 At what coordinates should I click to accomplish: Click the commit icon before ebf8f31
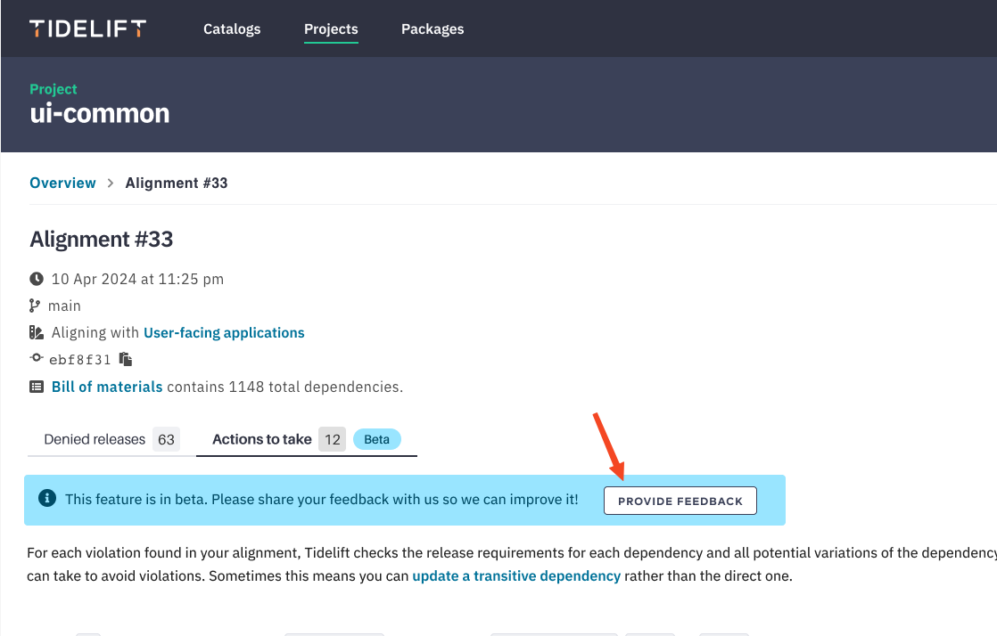[37, 358]
